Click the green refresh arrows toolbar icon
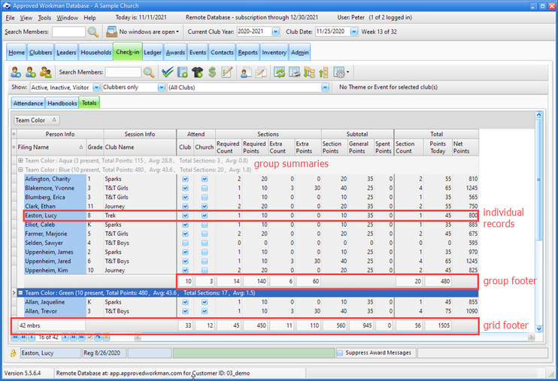The width and height of the screenshot is (558, 381). pos(279,72)
